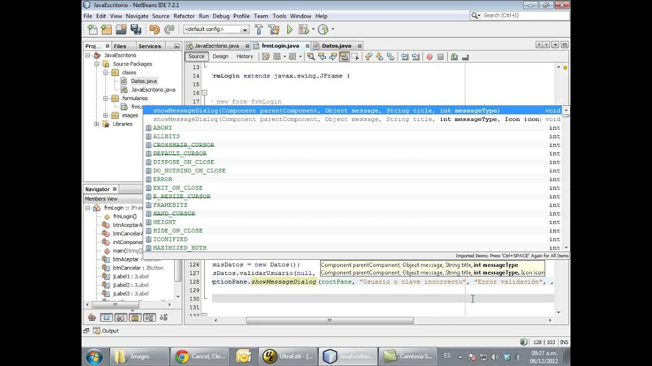The width and height of the screenshot is (652, 366).
Task: Toggle rectangular selection mode
Action: 356,56
